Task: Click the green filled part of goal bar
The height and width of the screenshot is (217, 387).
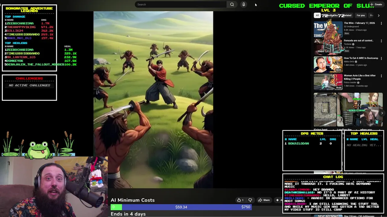Action: point(116,207)
